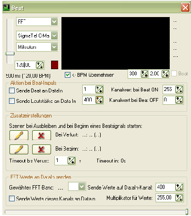191x216 pixels.
Task: Click the 300 value field
Action: (x=134, y=73)
